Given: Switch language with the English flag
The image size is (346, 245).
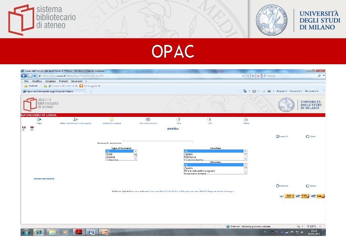Looking at the screenshot, I should coord(32,128).
